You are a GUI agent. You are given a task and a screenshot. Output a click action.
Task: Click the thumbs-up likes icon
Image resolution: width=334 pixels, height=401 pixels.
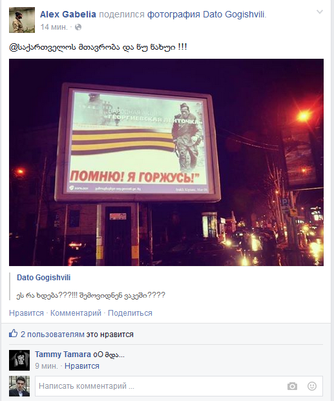14,333
